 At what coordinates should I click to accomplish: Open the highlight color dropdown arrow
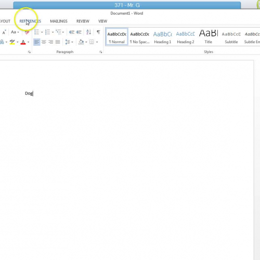pos(17,42)
